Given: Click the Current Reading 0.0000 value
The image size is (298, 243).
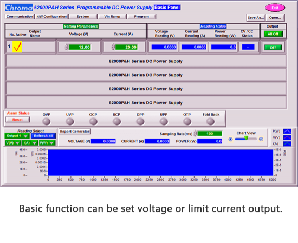Looking at the screenshot, I should tap(193, 47).
